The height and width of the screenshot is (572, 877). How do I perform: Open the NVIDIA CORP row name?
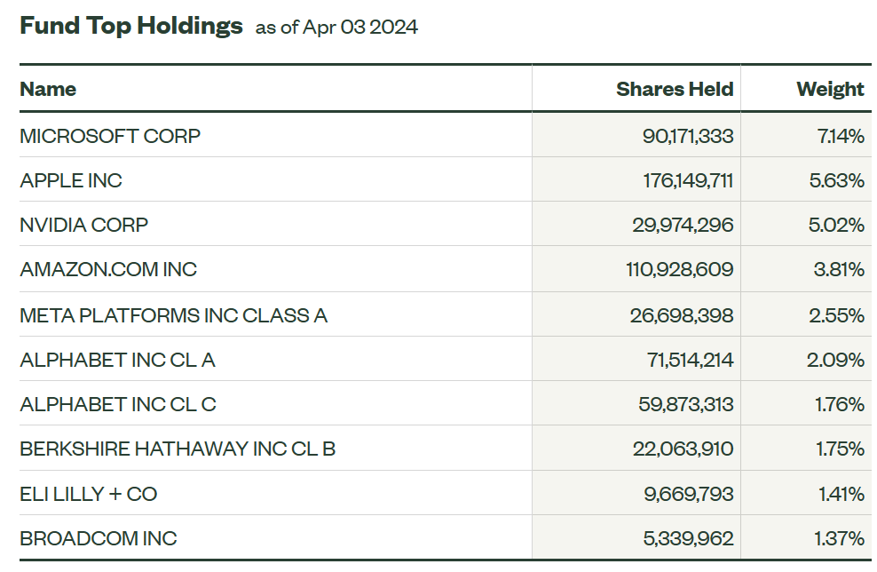[x=83, y=225]
